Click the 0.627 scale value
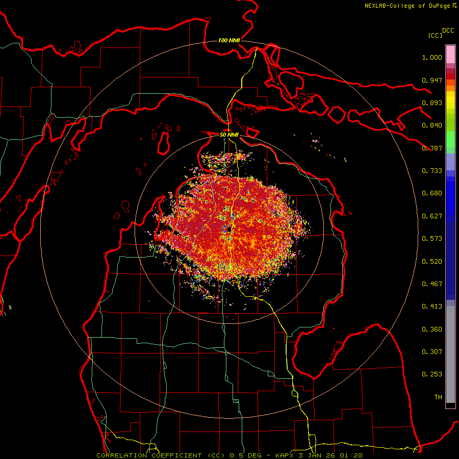Image resolution: width=459 pixels, height=459 pixels. [432, 216]
